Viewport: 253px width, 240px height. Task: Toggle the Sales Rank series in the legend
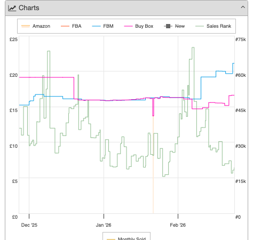click(x=213, y=26)
